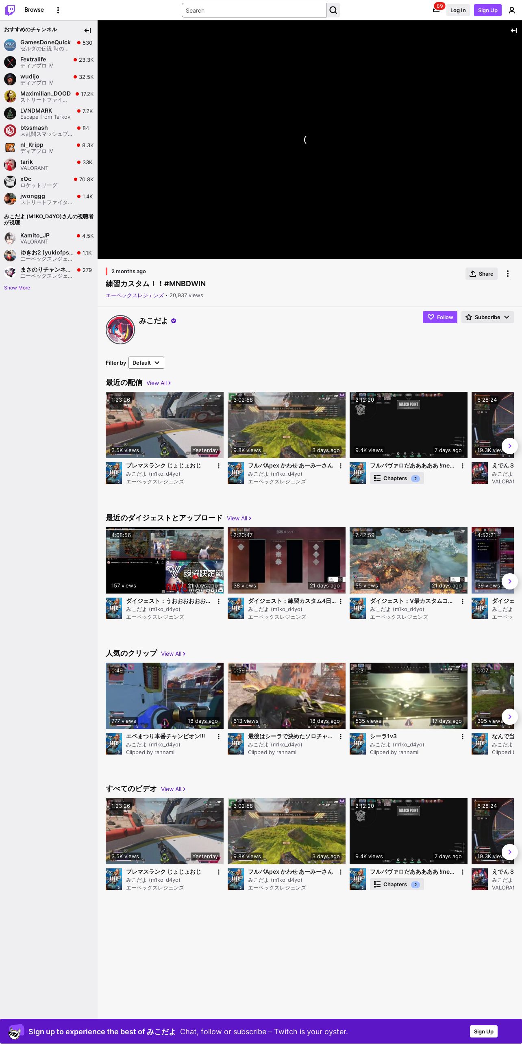Open まさのりチャンネル row in sidebar
This screenshot has height=1044, width=522.
pyautogui.click(x=49, y=272)
